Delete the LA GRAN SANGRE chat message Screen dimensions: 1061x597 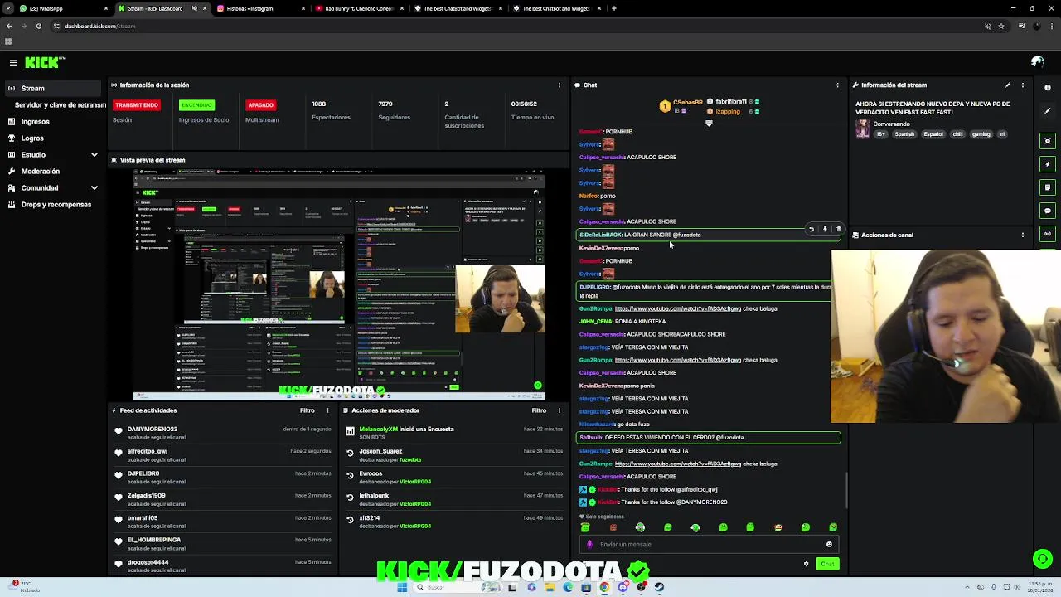pyautogui.click(x=838, y=229)
